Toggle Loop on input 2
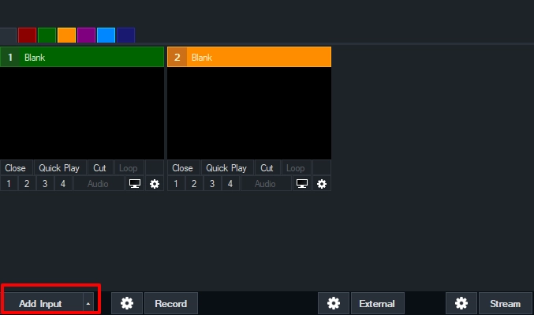The height and width of the screenshot is (315, 534). (x=296, y=168)
